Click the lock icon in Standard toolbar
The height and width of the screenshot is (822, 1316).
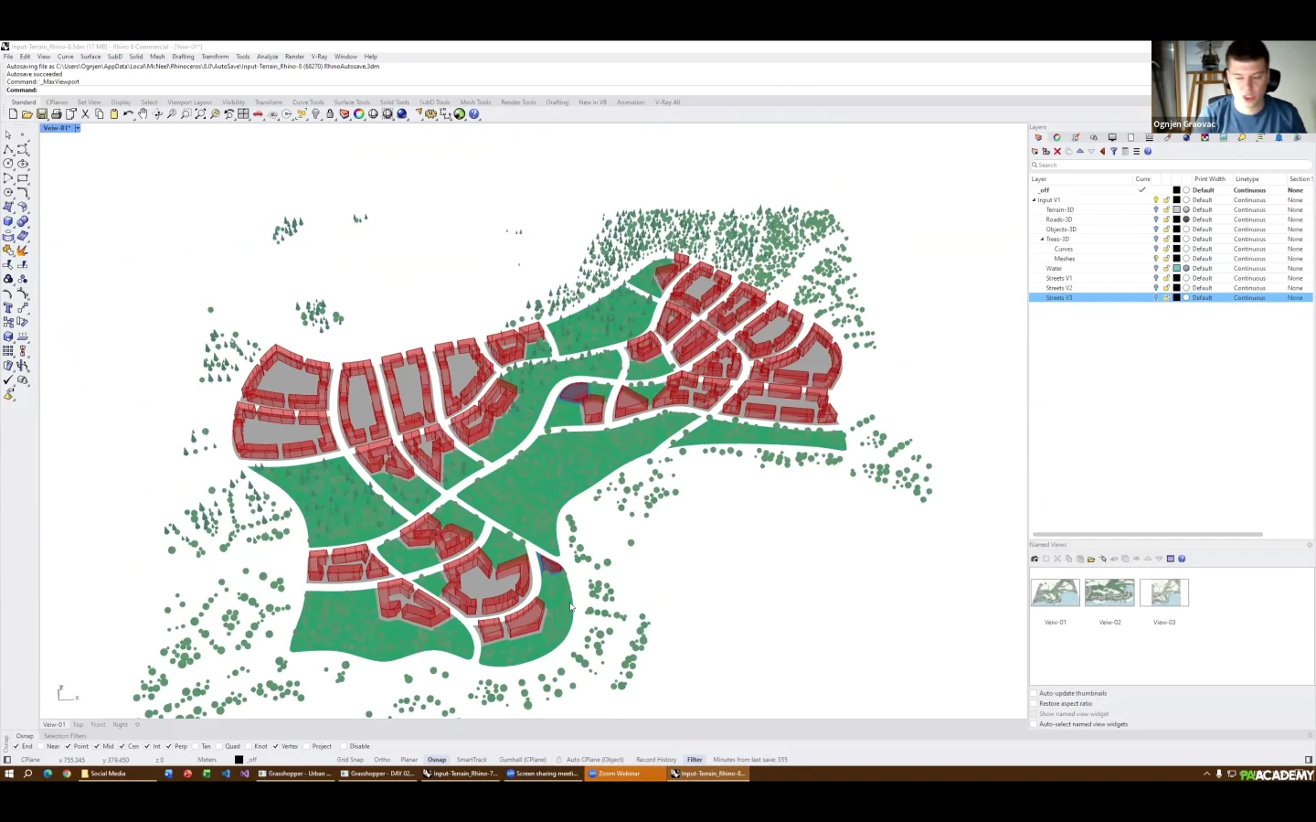point(330,114)
